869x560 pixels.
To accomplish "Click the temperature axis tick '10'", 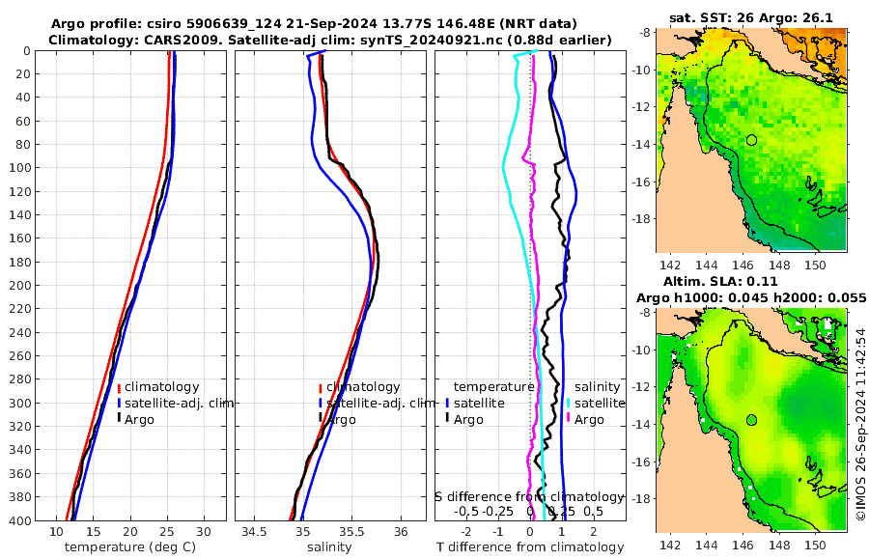I will click(56, 532).
